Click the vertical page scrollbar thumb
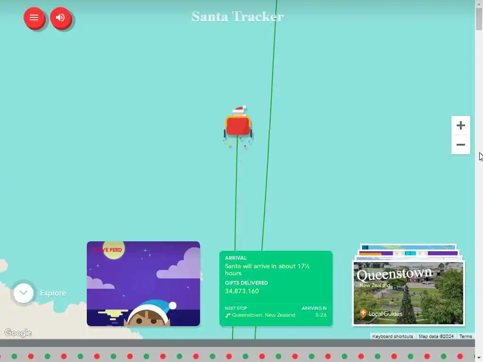Viewport: 483px width, 362px height. pos(479,18)
